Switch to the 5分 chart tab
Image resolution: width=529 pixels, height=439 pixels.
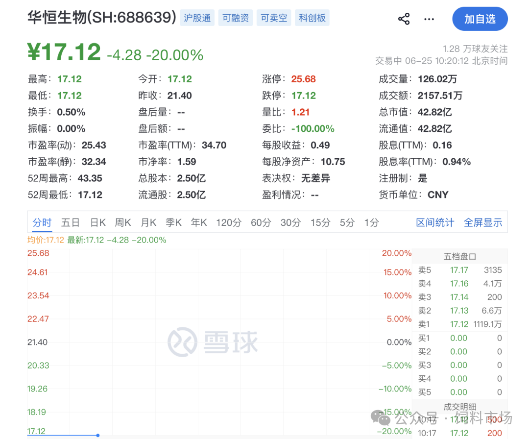[347, 223]
